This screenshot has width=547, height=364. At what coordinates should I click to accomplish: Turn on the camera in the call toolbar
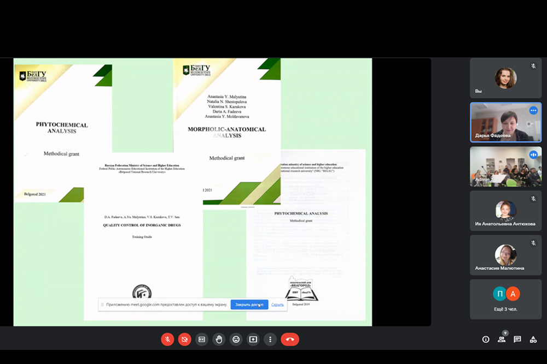184,339
